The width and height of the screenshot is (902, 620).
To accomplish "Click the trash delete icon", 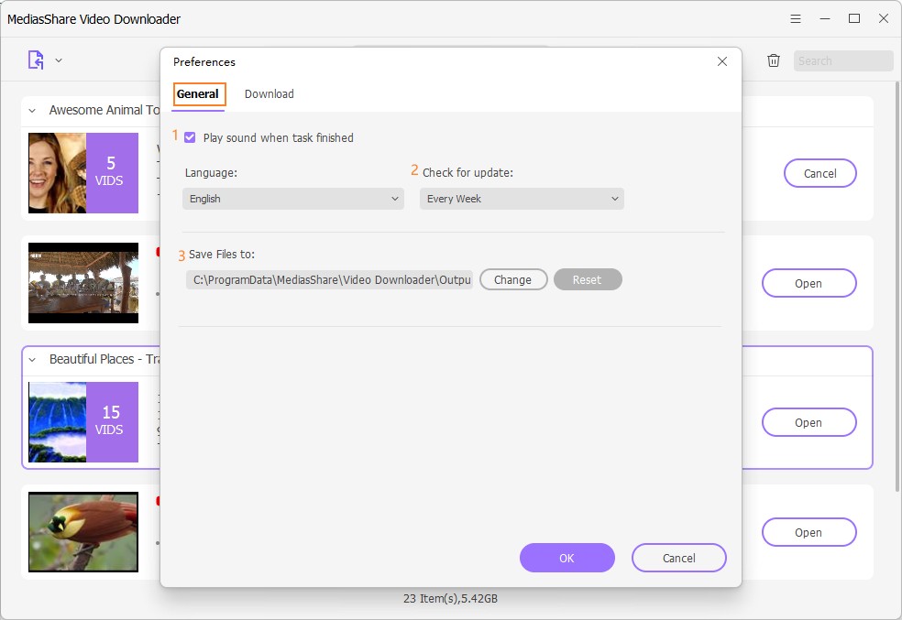I will point(774,60).
